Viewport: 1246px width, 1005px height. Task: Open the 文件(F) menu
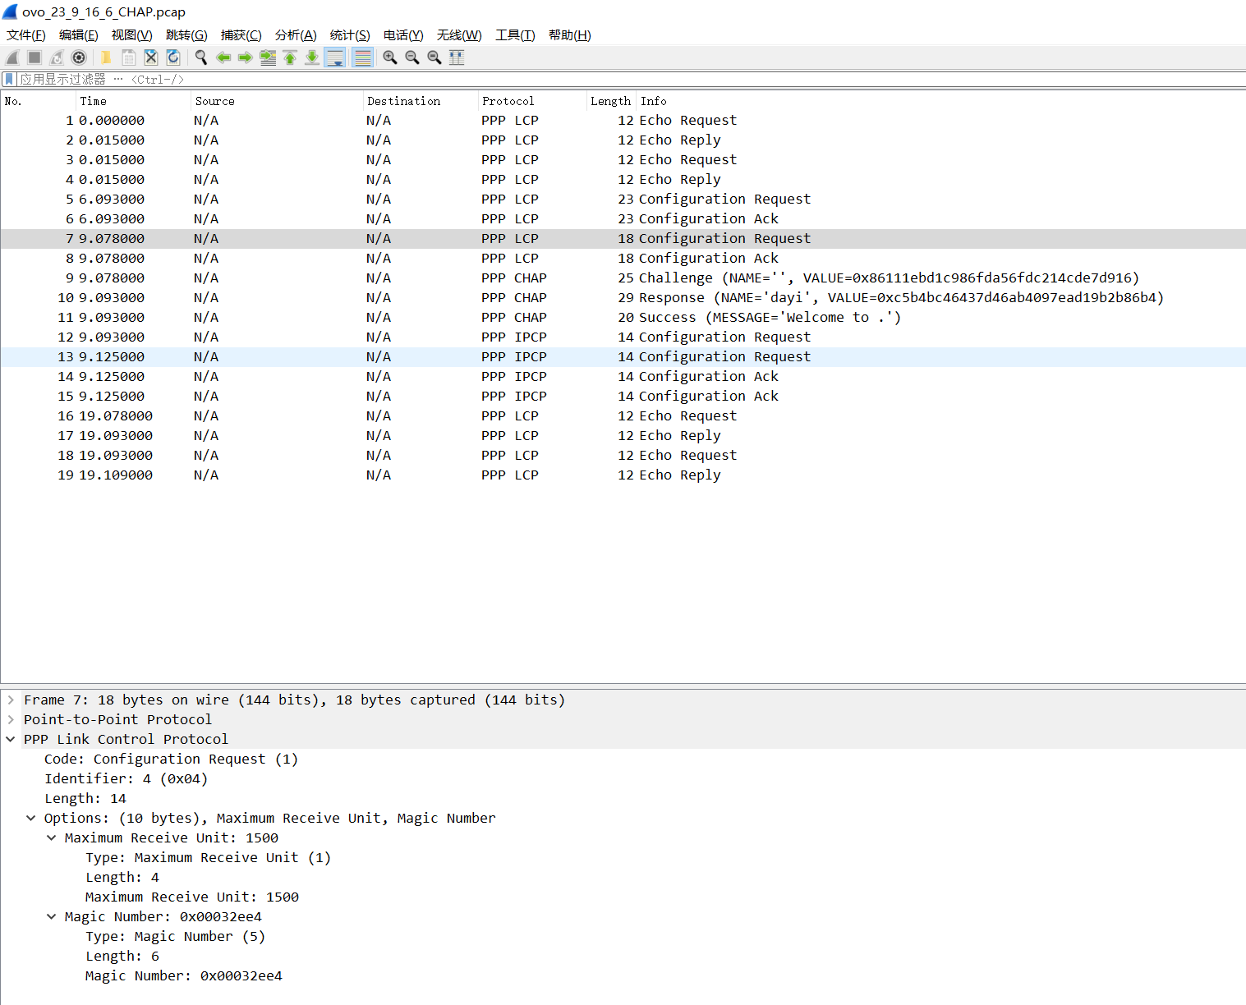click(26, 35)
